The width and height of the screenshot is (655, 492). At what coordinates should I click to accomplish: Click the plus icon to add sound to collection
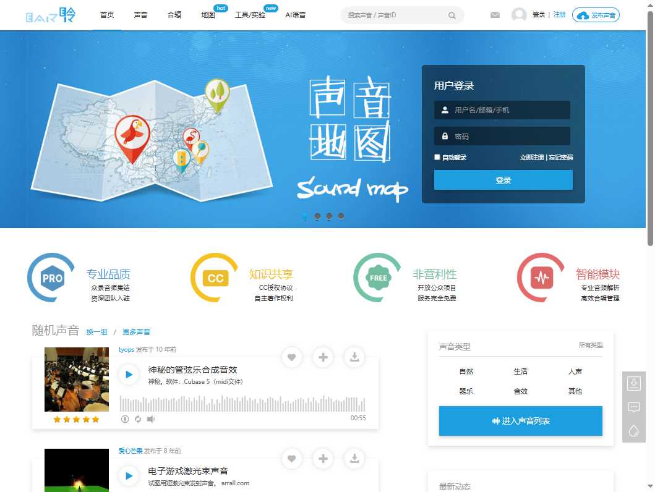[322, 357]
